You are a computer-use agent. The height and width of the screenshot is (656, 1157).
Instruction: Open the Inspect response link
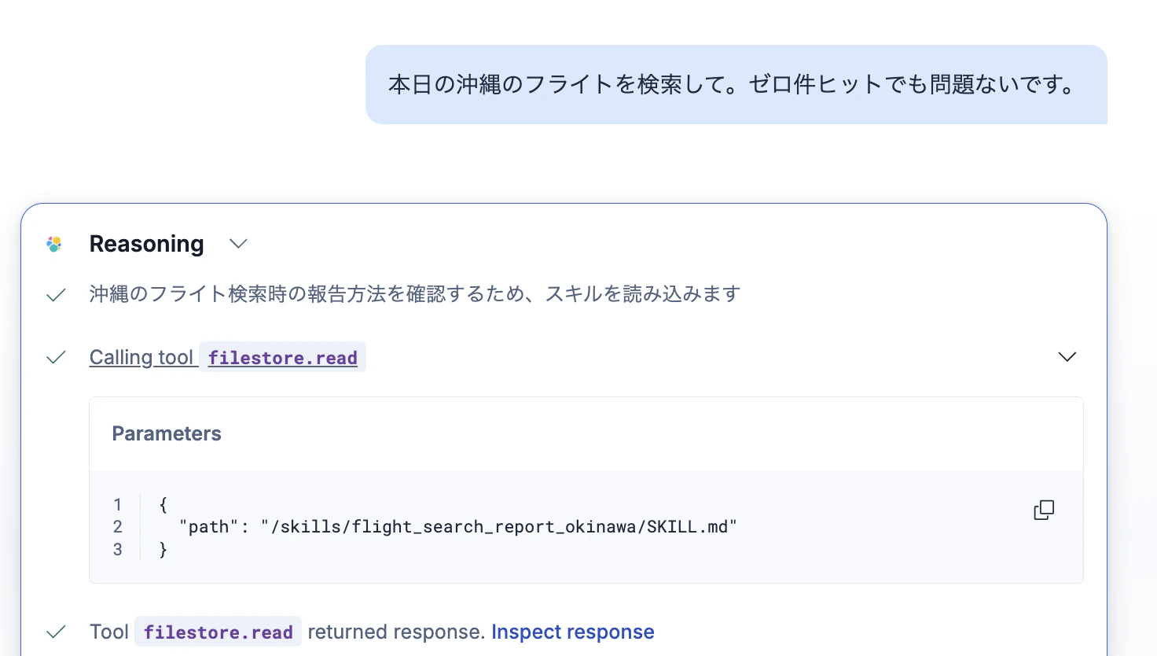(573, 632)
